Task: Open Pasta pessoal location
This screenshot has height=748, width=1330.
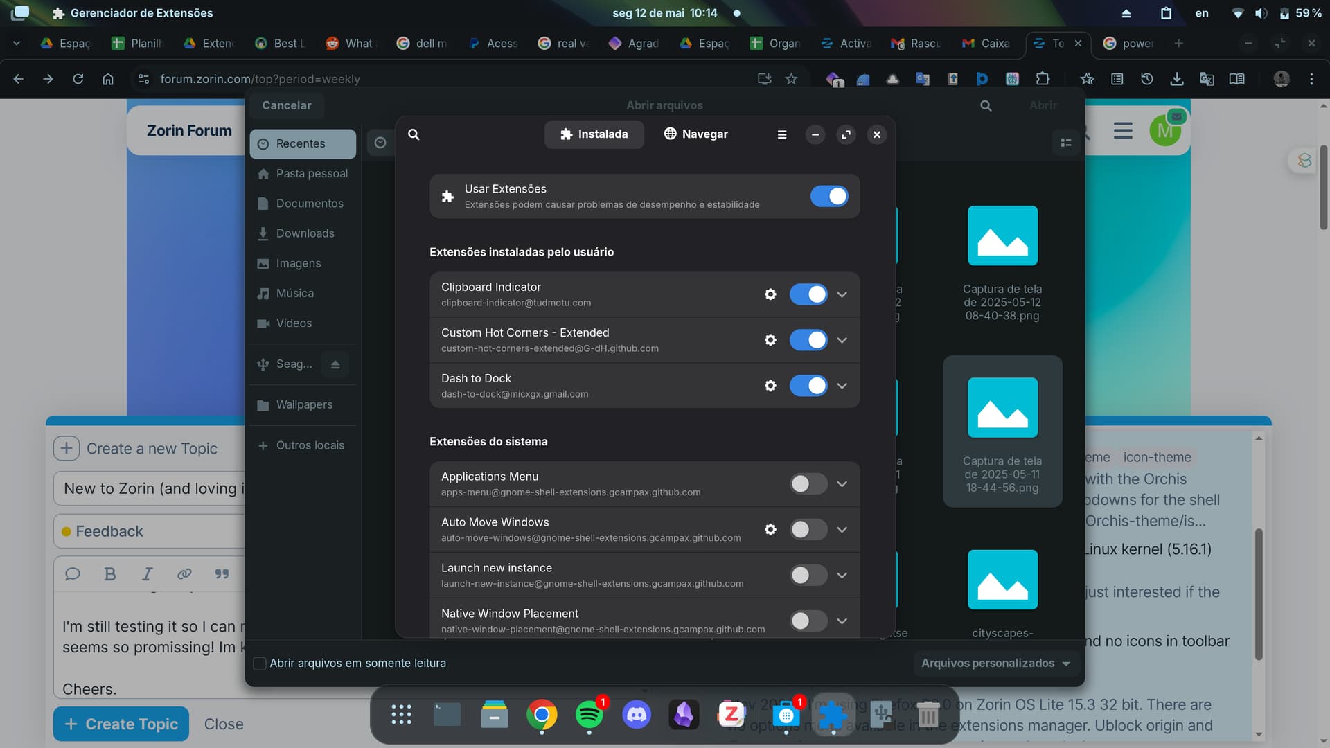Action: (x=303, y=174)
